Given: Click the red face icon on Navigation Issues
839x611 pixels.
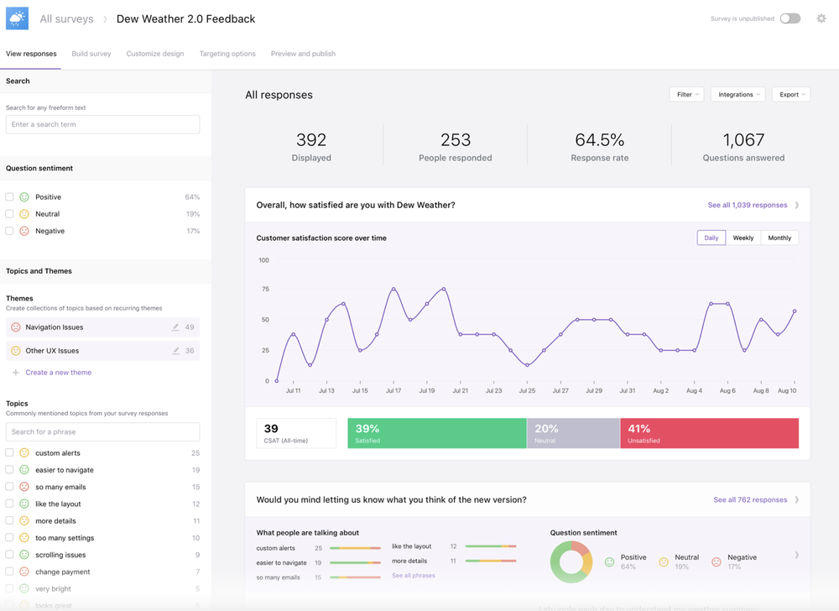Looking at the screenshot, I should point(15,326).
